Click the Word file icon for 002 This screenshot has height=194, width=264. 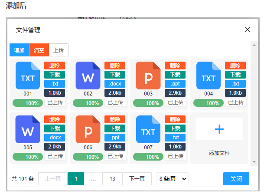tap(88, 76)
